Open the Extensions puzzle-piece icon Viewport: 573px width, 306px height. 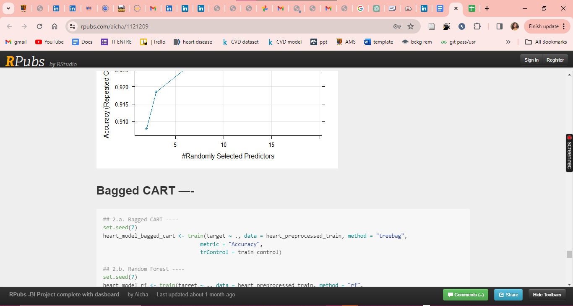pos(477,26)
